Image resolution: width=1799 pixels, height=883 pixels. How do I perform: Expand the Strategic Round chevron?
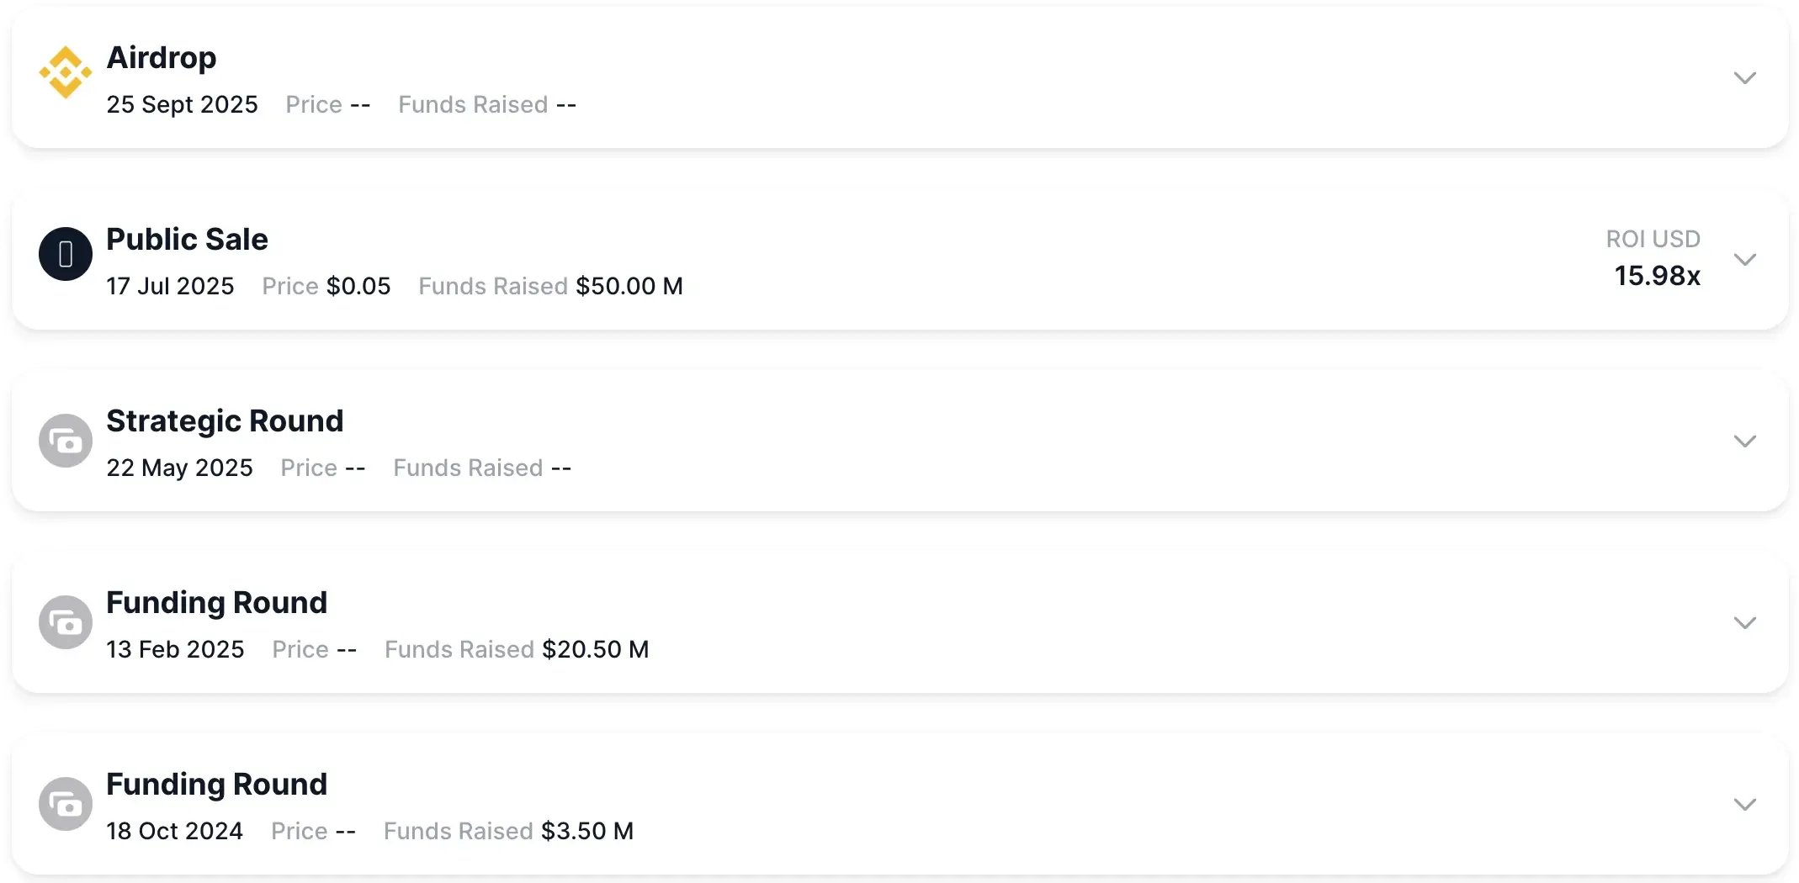(x=1744, y=442)
